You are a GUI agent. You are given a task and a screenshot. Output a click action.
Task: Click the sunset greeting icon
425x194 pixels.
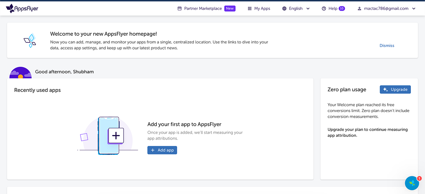[x=21, y=72]
